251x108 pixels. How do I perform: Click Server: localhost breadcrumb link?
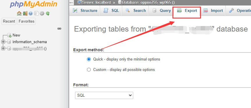pos(97,2)
